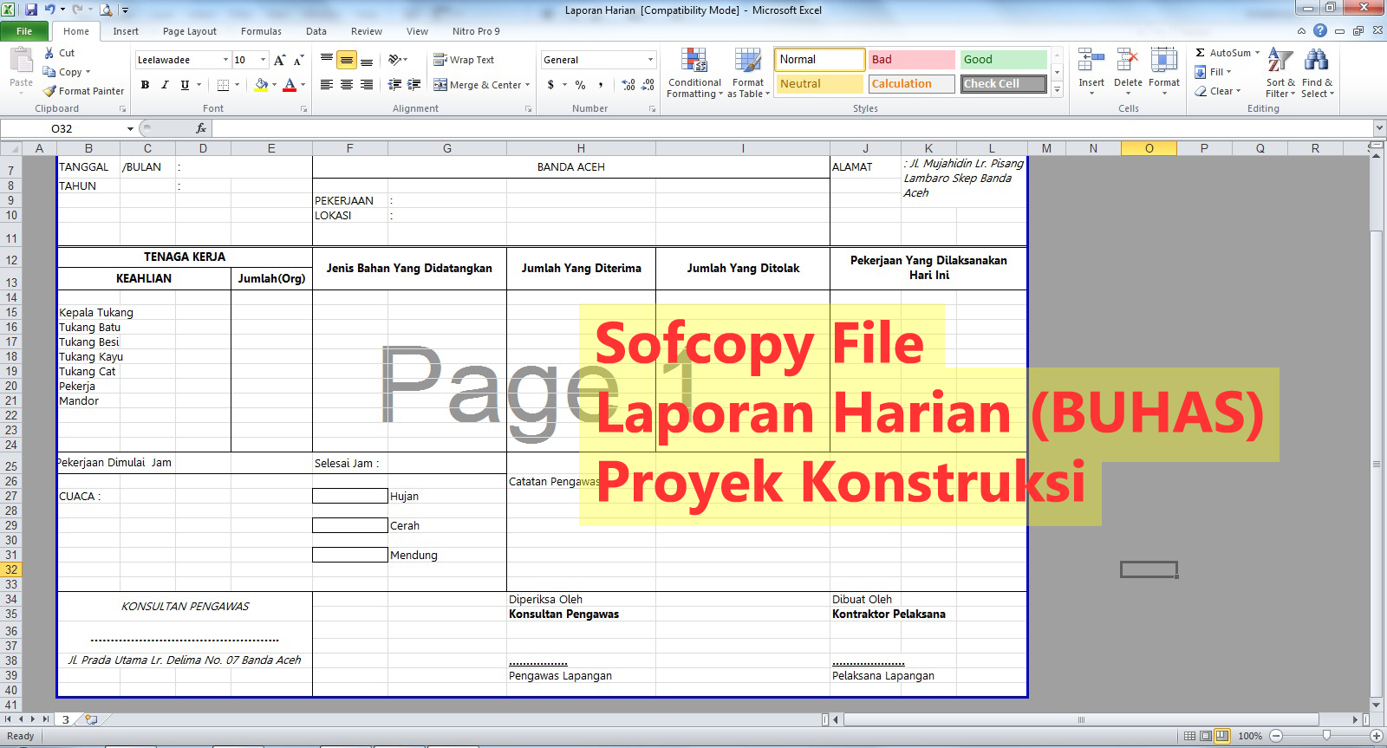Viewport: 1387px width, 748px height.
Task: Open the Format cells menu
Action: 1164,71
